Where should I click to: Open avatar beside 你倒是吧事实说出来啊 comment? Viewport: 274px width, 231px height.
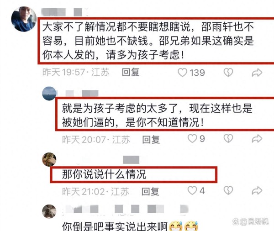(x=49, y=211)
